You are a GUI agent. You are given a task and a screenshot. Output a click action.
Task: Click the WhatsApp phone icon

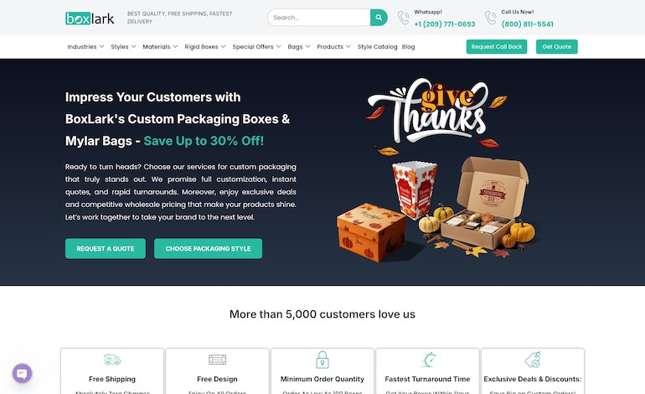pyautogui.click(x=404, y=18)
